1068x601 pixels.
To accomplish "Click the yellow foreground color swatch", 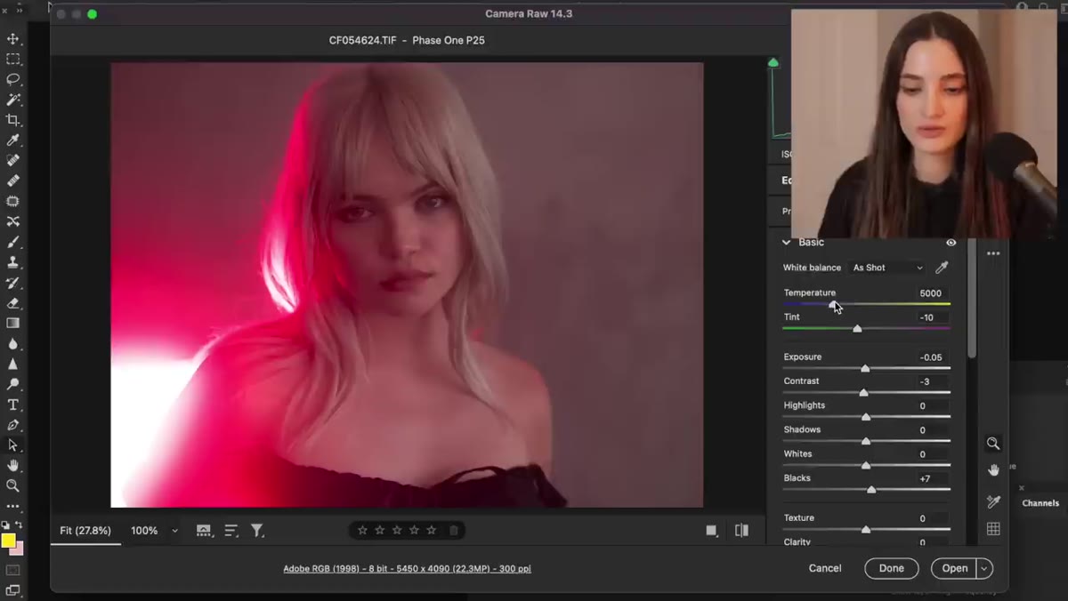I will (x=8, y=541).
